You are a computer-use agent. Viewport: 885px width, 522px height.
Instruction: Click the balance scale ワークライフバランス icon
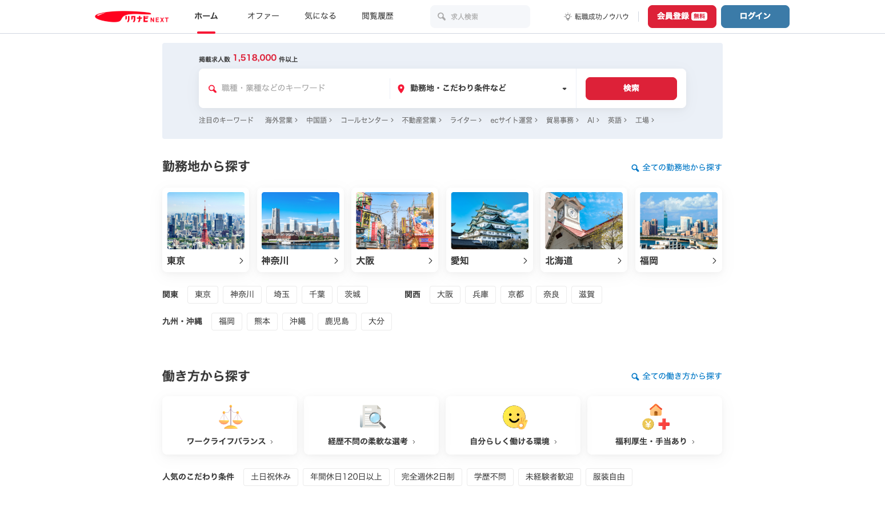230,417
